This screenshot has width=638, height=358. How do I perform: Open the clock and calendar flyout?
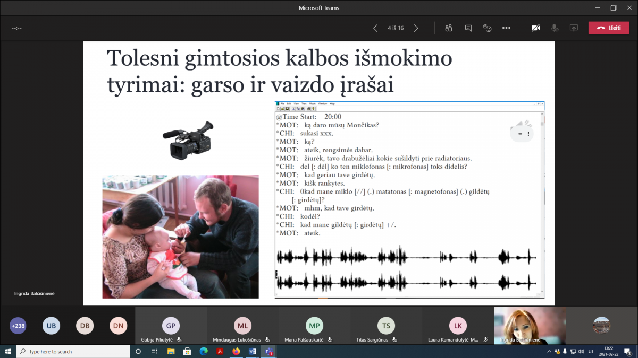click(610, 351)
